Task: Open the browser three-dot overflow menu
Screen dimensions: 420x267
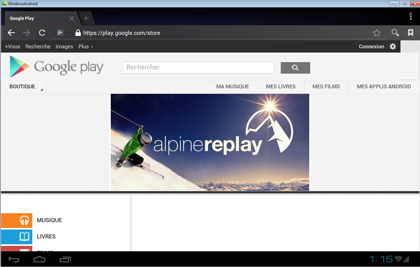Action: click(411, 16)
